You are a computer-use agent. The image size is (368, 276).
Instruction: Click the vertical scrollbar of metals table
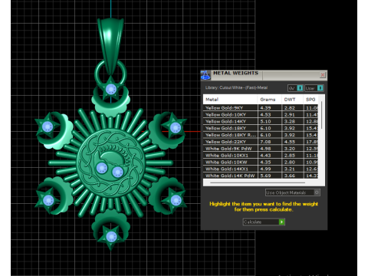click(321, 115)
